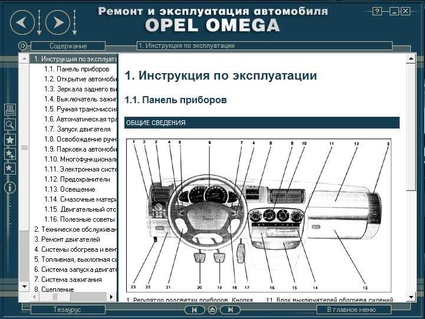Go forward with the right arrow button
Screen dimensions: 425x319
point(58,22)
